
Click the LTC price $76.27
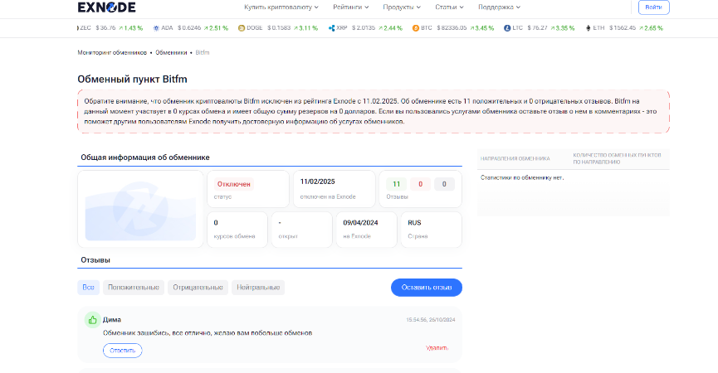(538, 28)
